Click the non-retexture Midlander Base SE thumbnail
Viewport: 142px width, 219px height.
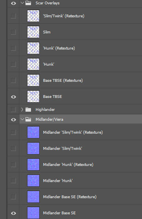point(33,213)
